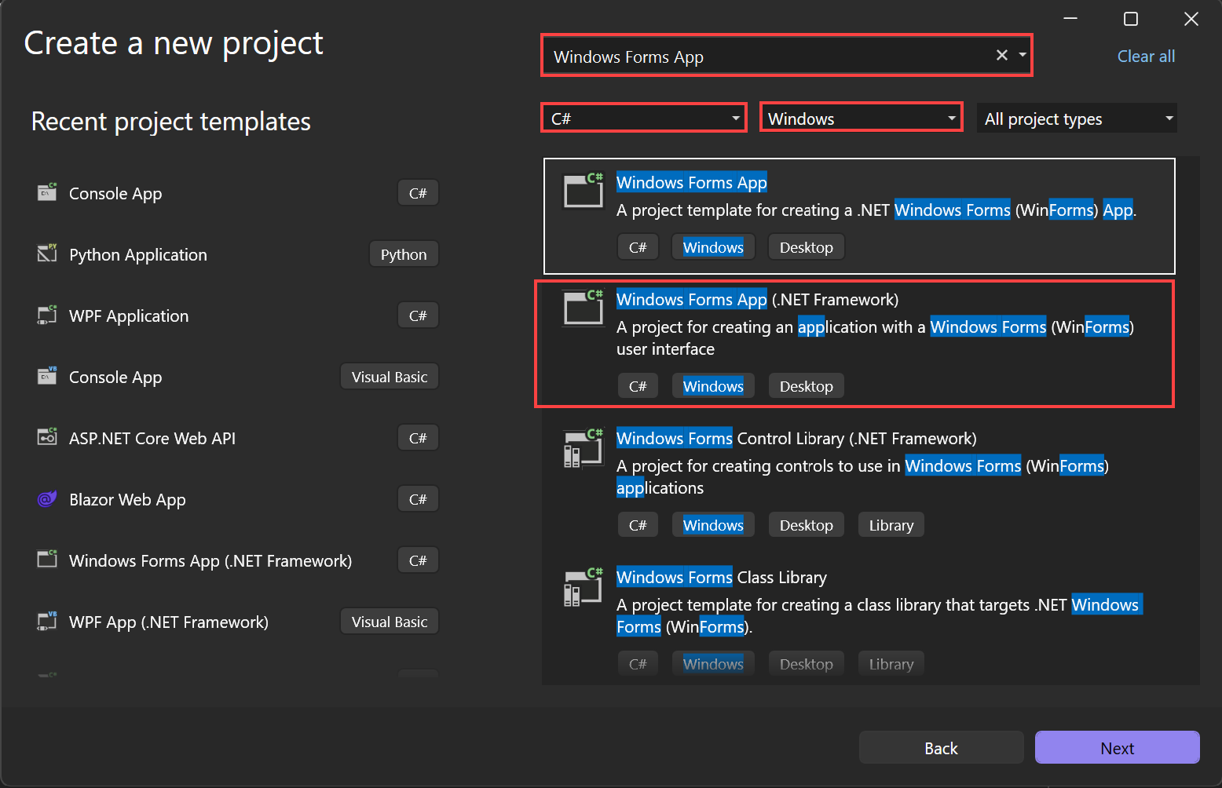Open the Windows platform dropdown
This screenshot has height=788, width=1222.
949,117
